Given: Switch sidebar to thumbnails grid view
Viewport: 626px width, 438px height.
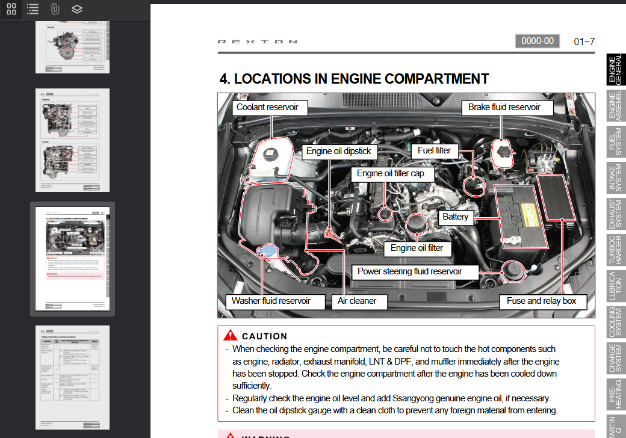Looking at the screenshot, I should click(11, 9).
